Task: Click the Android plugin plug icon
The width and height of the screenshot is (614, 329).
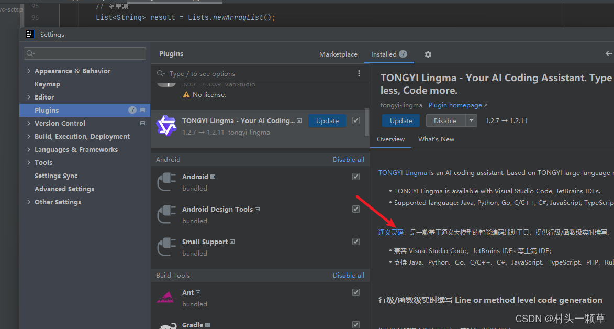Action: coord(166,182)
